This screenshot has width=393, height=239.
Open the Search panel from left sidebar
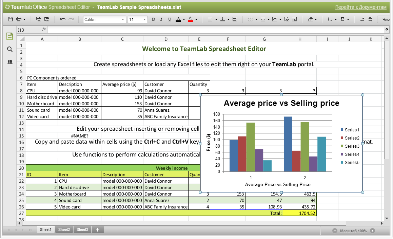[10, 50]
